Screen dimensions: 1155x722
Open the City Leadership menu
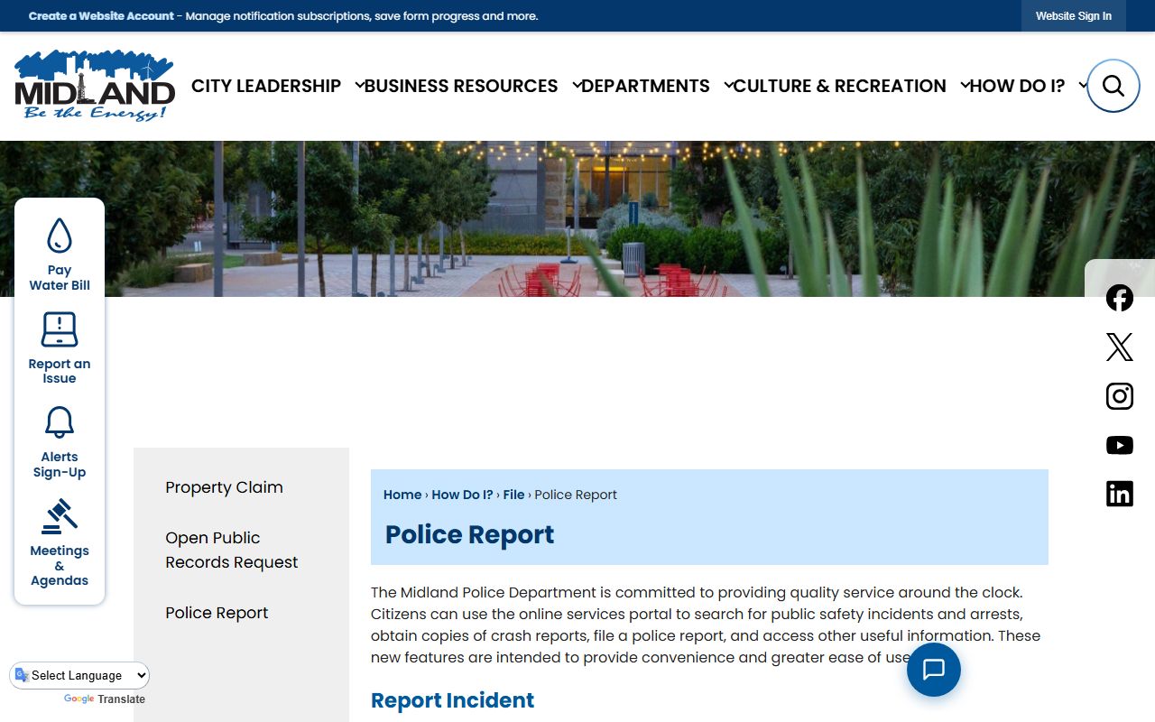click(x=266, y=86)
